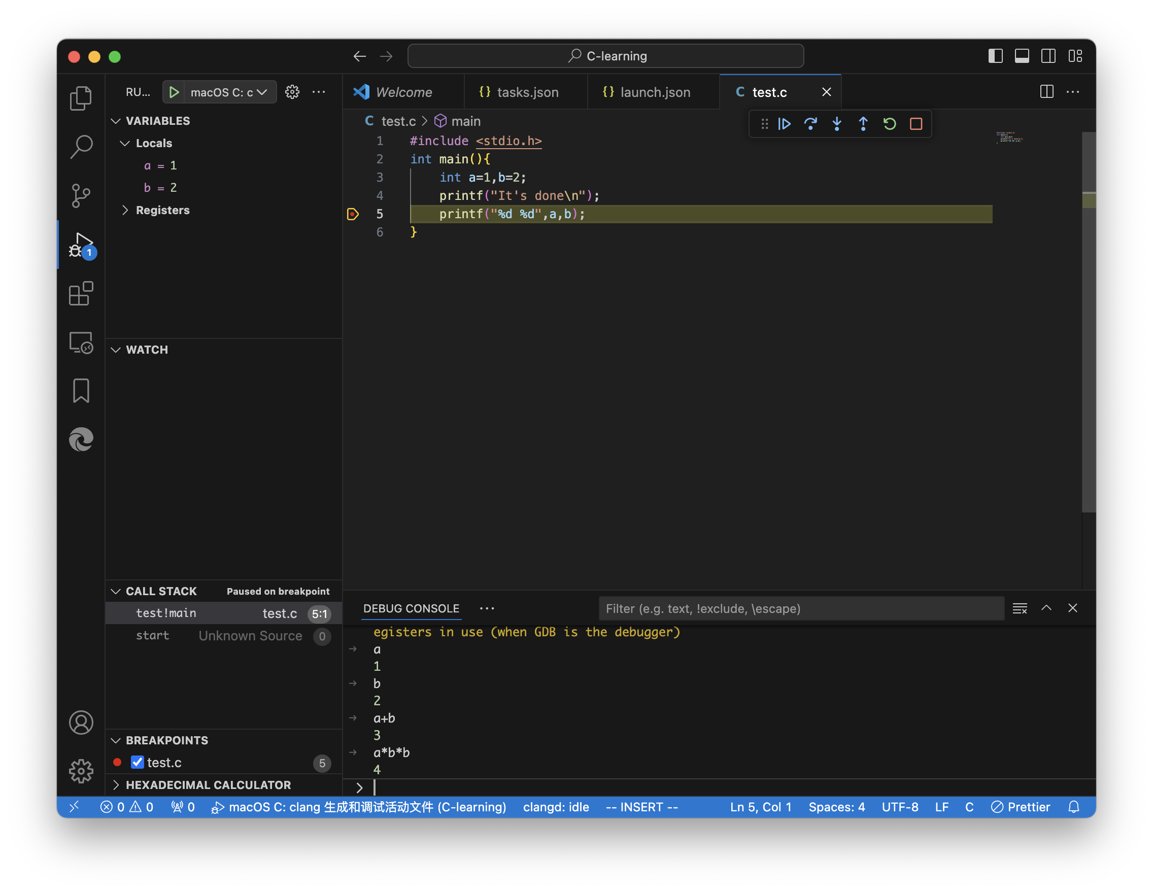Restart the debugging session
Screen dimensions: 1153x893
890,124
